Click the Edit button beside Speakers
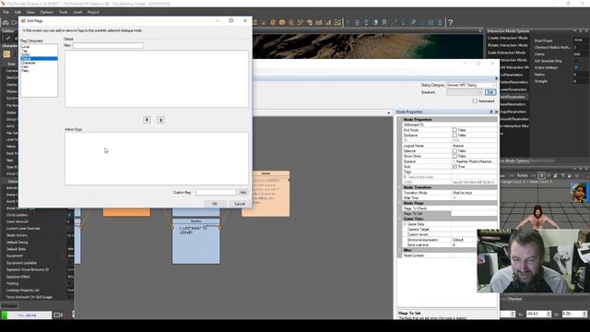Viewport: 590px width, 332px height. tap(490, 92)
